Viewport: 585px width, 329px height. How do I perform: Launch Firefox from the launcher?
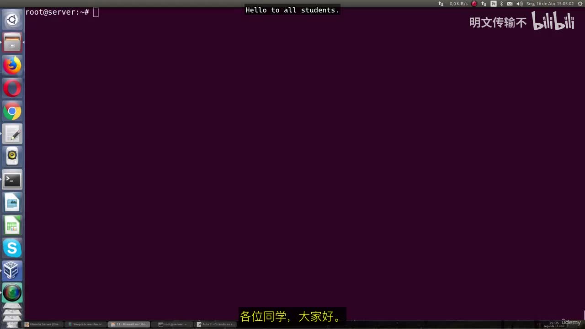(12, 65)
